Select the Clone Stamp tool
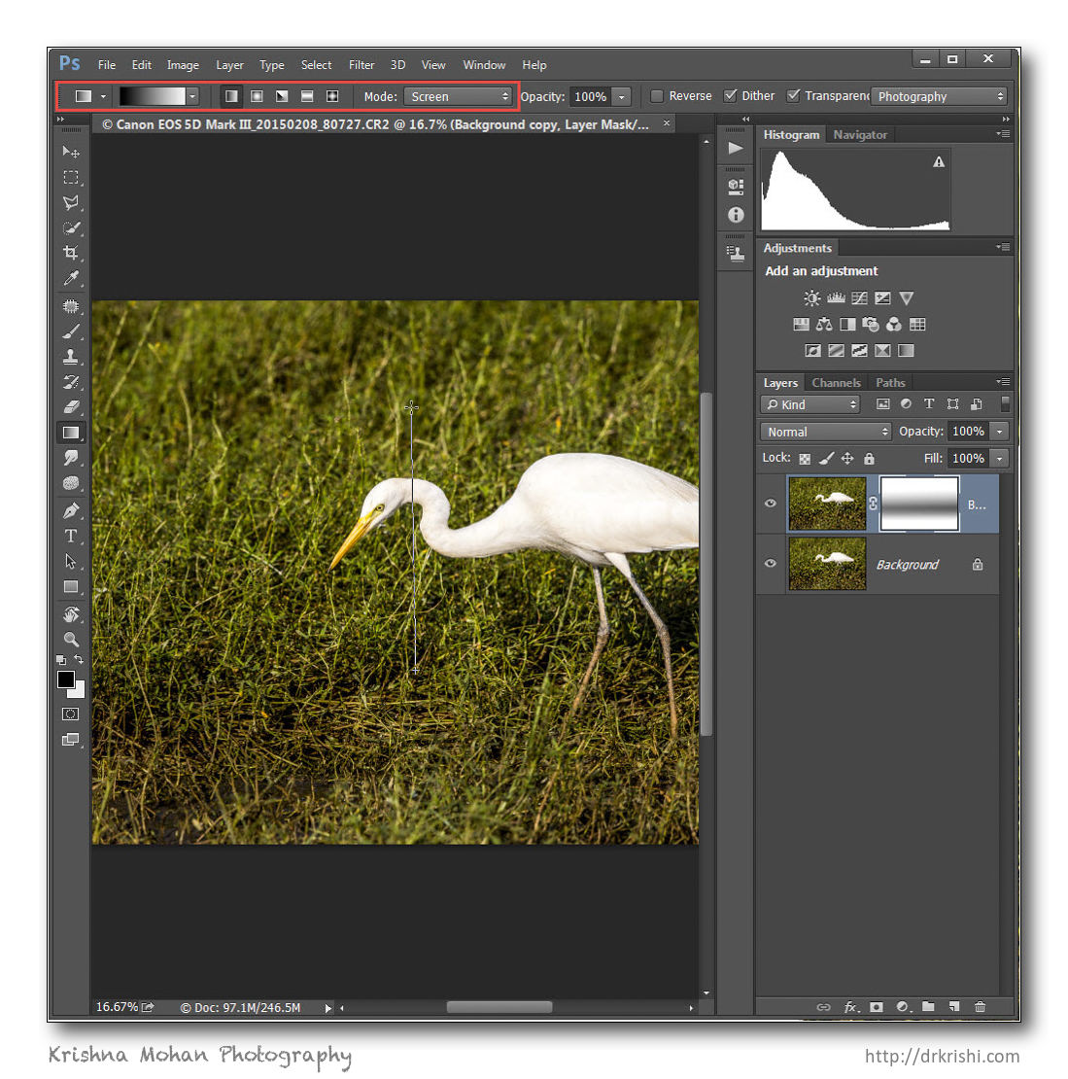Image resolution: width=1068 pixels, height=1079 pixels. [70, 357]
